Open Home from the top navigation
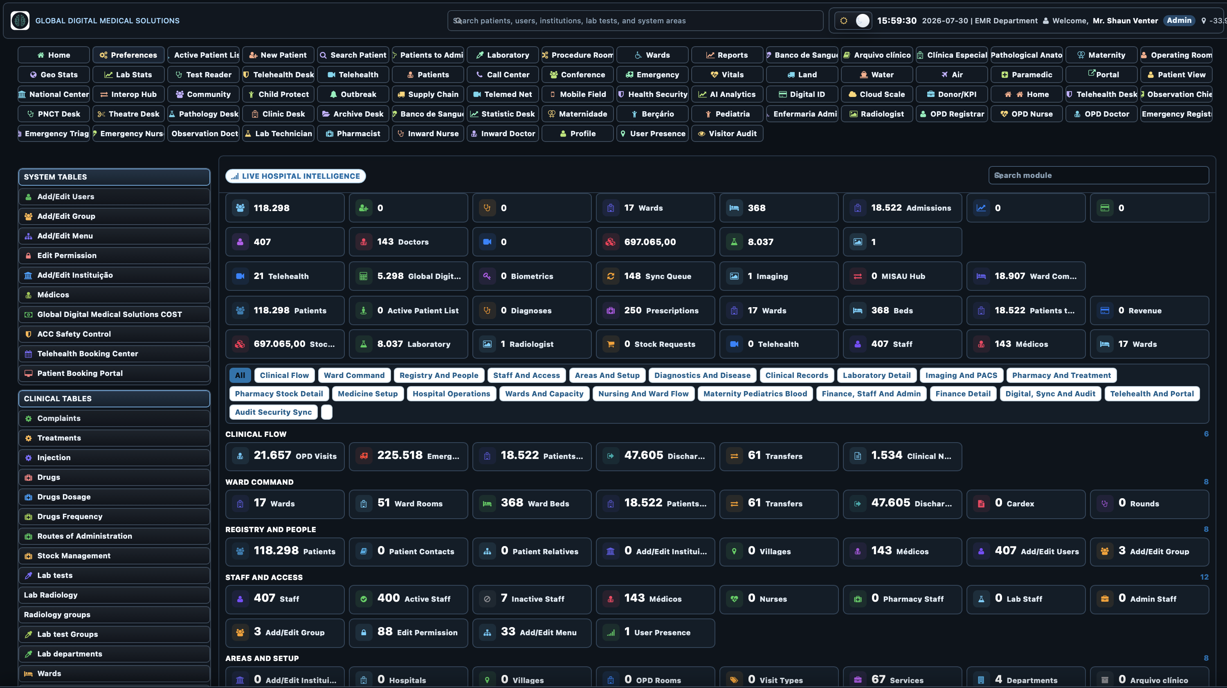 (53, 55)
